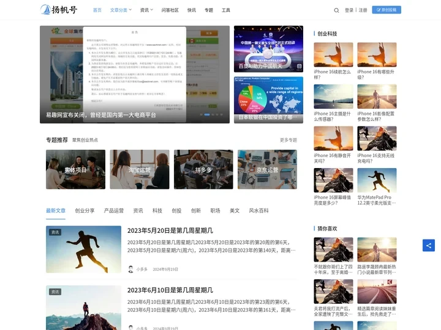Image resolution: width=441 pixels, height=330 pixels.
Task: Select the 风水百科 tab
Action: pyautogui.click(x=258, y=210)
